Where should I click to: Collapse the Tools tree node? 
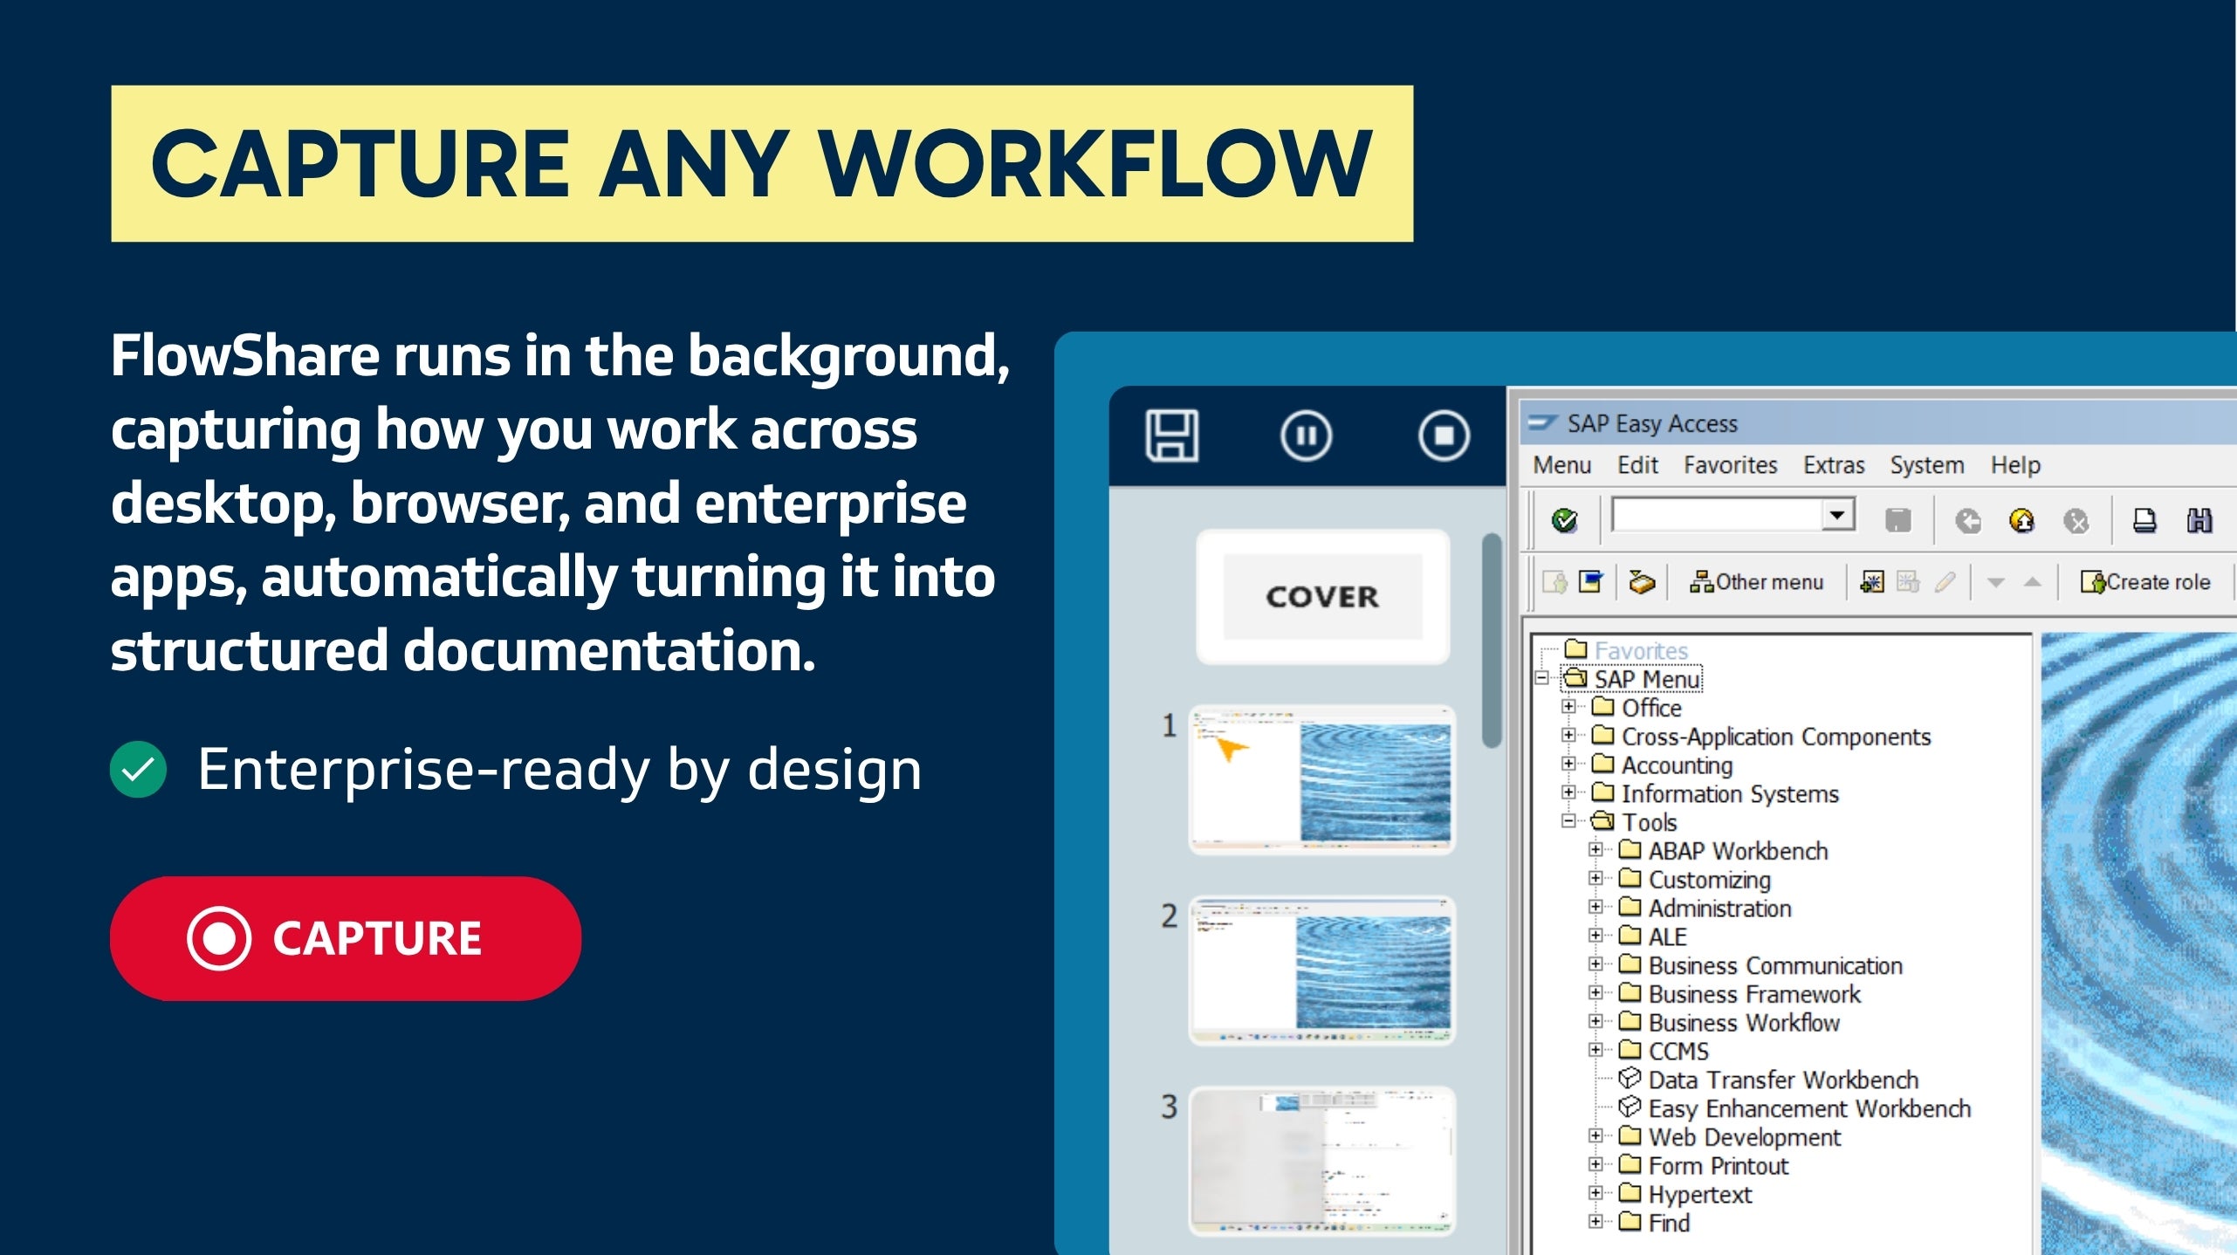[x=1568, y=820]
